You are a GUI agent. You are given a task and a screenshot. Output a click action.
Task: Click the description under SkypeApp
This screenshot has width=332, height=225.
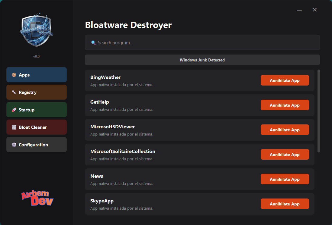[122, 208]
